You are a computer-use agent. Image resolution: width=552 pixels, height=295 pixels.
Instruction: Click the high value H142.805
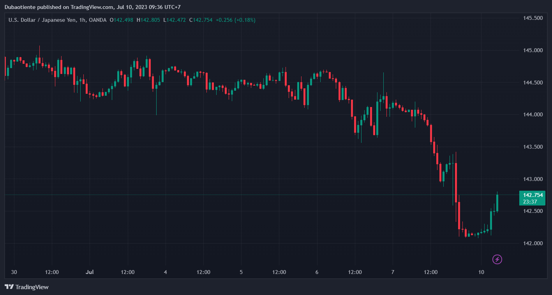[x=148, y=20]
